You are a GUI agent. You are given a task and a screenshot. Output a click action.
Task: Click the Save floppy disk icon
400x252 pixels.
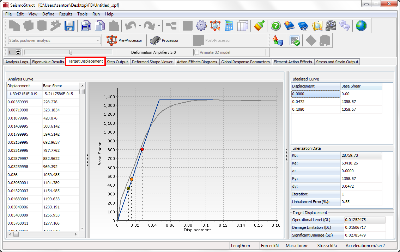[69, 25]
